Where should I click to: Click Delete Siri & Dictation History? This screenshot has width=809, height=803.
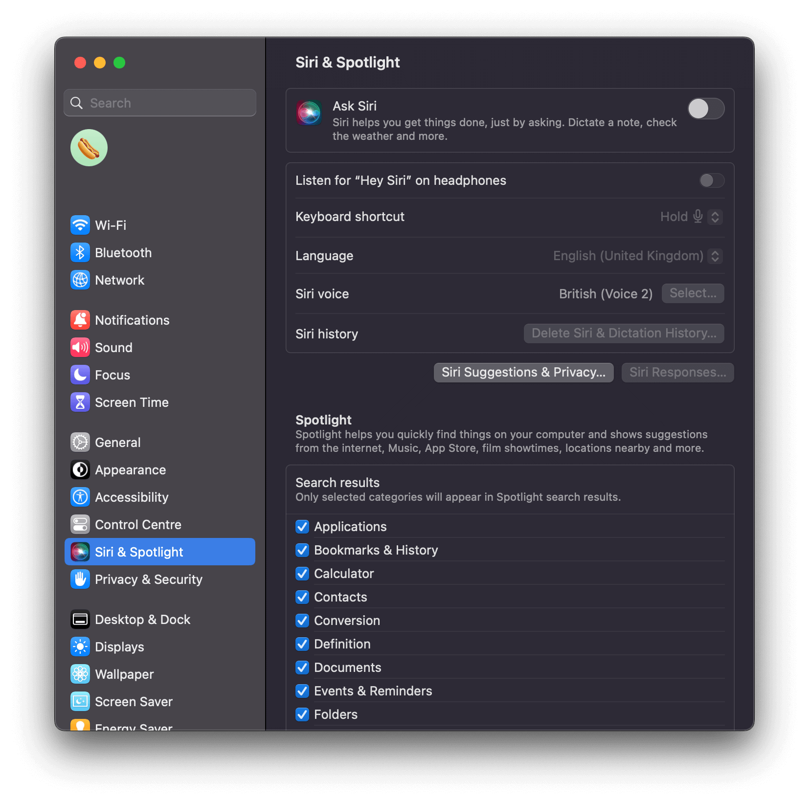tap(623, 333)
